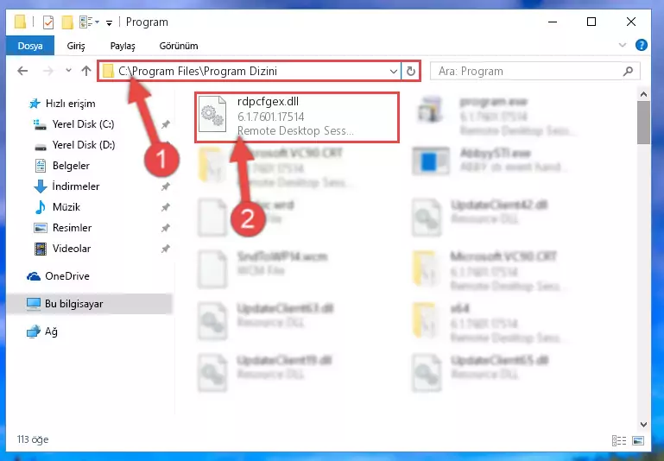Viewport: 664px width, 461px height.
Task: Open Yerel Disk (C:) in sidebar
Action: 74,124
